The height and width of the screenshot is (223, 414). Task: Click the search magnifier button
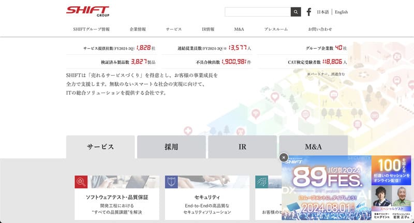pos(295,12)
